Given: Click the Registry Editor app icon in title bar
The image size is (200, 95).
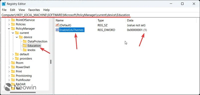Looking at the screenshot, I should pyautogui.click(x=3, y=4).
